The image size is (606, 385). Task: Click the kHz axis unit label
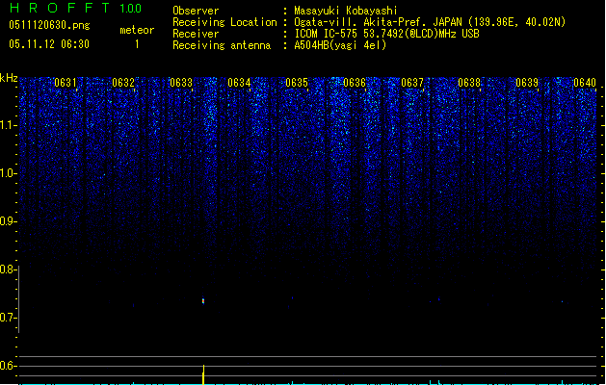[9, 78]
